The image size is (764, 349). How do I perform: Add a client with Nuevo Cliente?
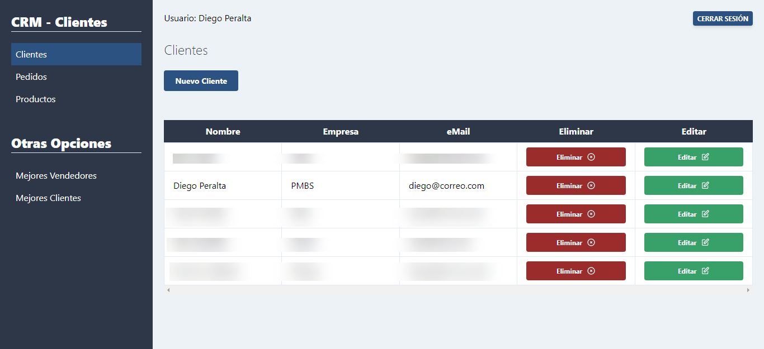coord(201,81)
